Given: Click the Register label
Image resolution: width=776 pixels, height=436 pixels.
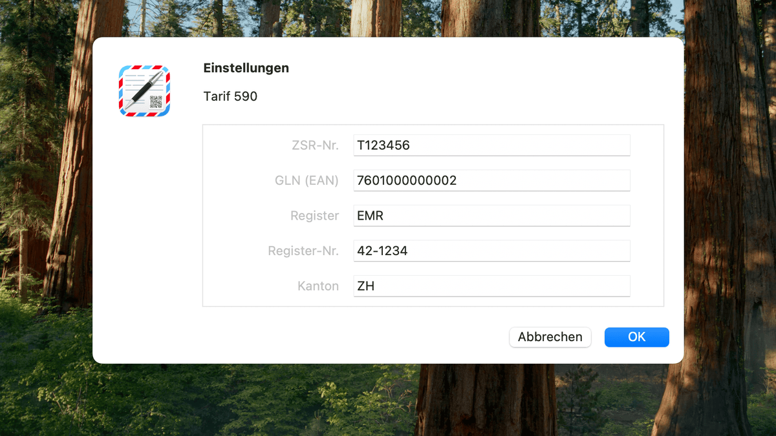Looking at the screenshot, I should point(315,216).
